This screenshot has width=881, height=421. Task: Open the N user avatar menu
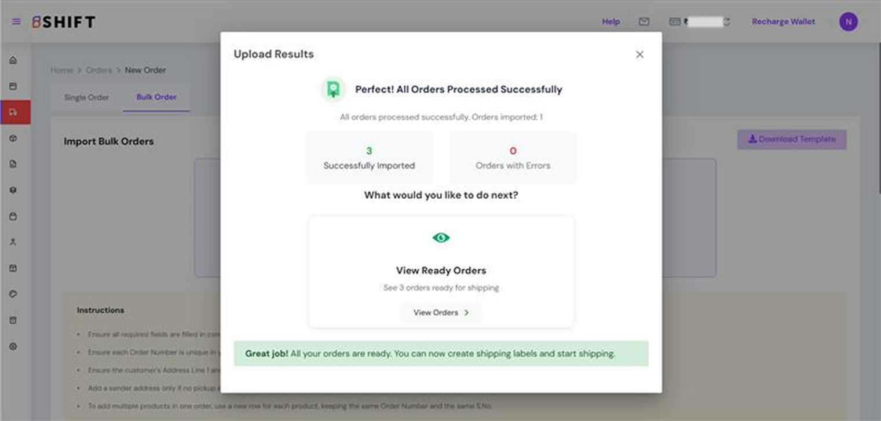(848, 22)
